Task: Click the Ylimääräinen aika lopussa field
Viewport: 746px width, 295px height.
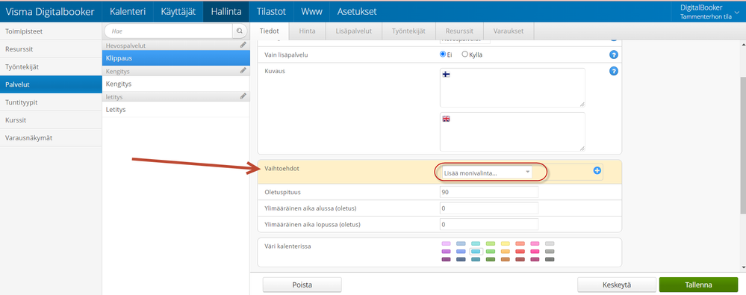Action: point(489,224)
